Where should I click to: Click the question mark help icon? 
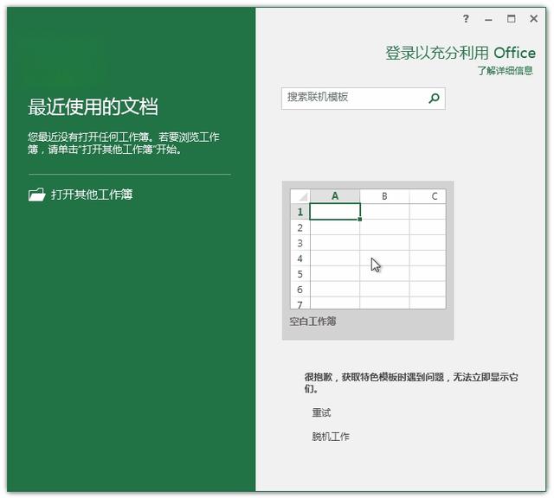point(466,19)
